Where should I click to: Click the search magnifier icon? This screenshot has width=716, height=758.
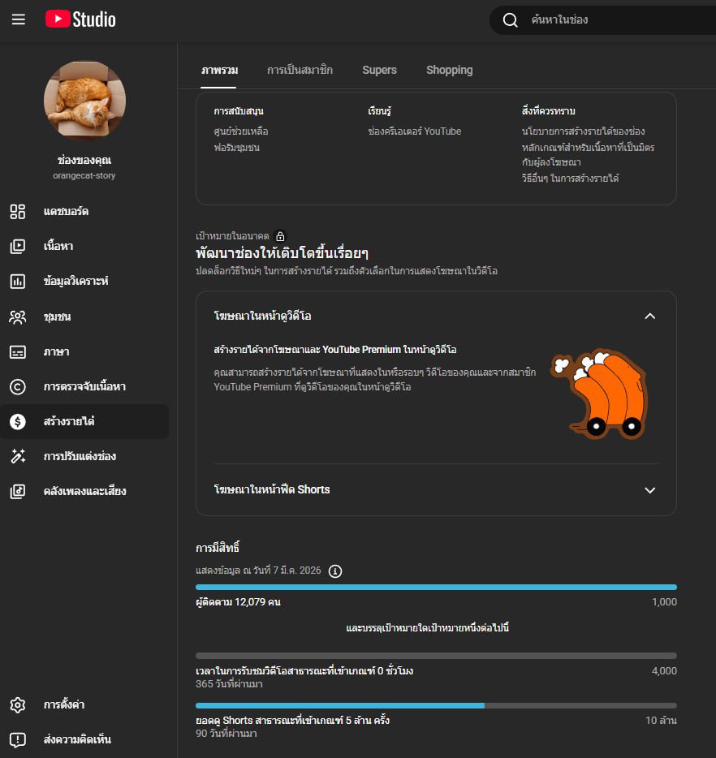(510, 19)
